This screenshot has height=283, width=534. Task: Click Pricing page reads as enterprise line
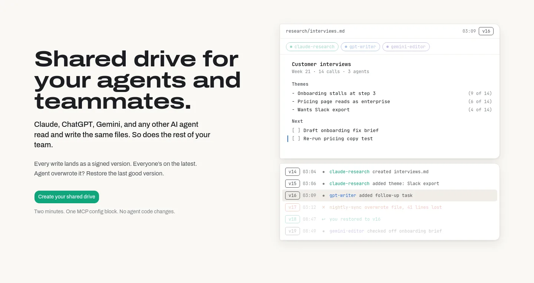pos(341,102)
